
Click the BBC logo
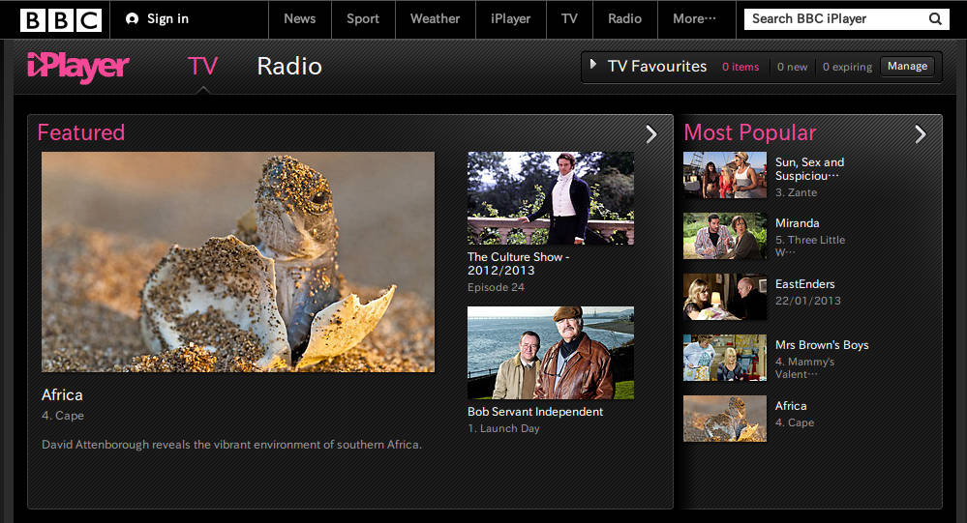[x=60, y=19]
